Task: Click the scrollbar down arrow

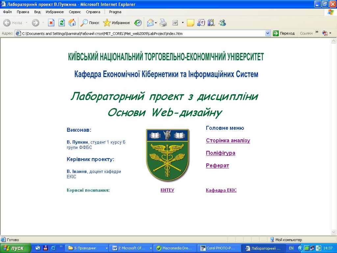Action: (334, 232)
